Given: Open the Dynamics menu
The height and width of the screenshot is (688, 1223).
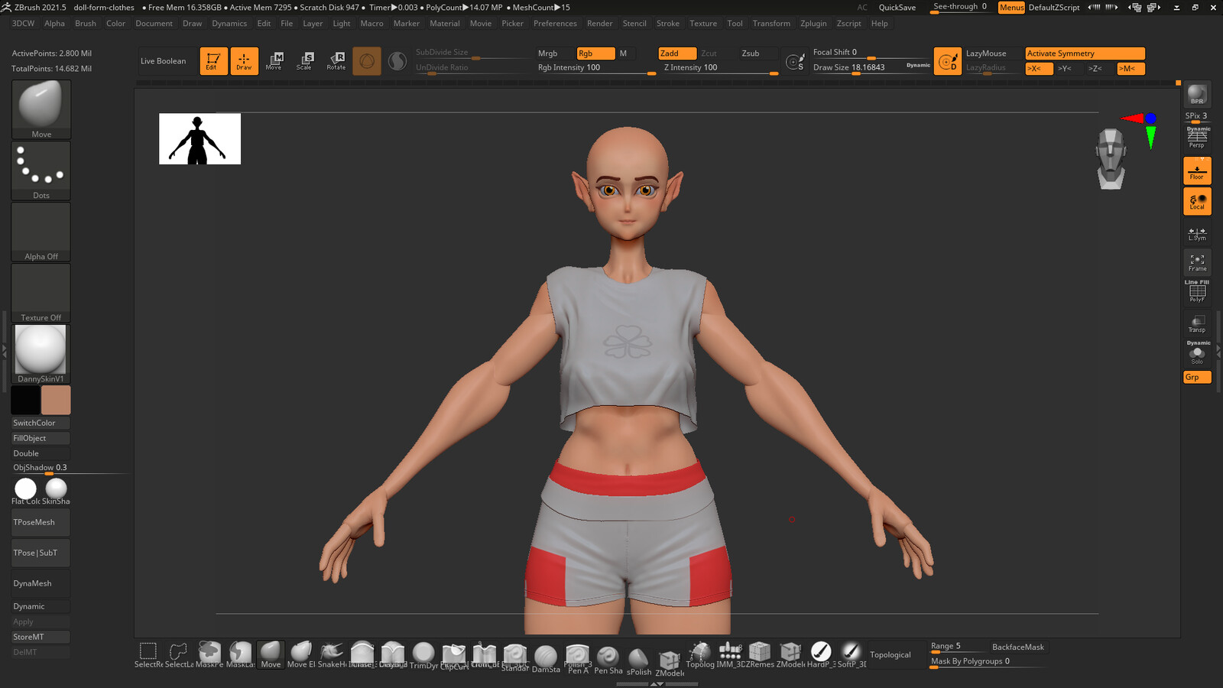Looking at the screenshot, I should coord(229,24).
